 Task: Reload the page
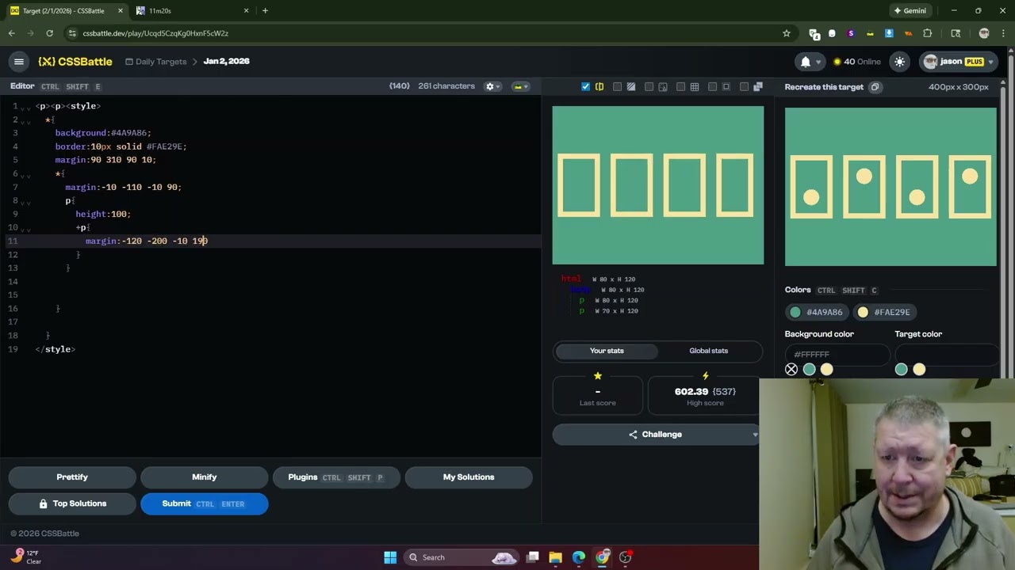click(x=49, y=33)
